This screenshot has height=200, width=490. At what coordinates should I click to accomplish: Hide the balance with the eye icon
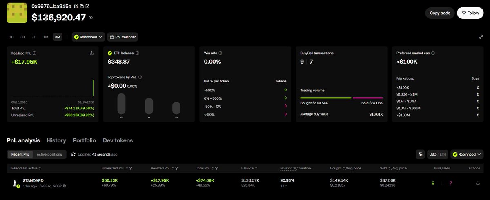(x=91, y=17)
